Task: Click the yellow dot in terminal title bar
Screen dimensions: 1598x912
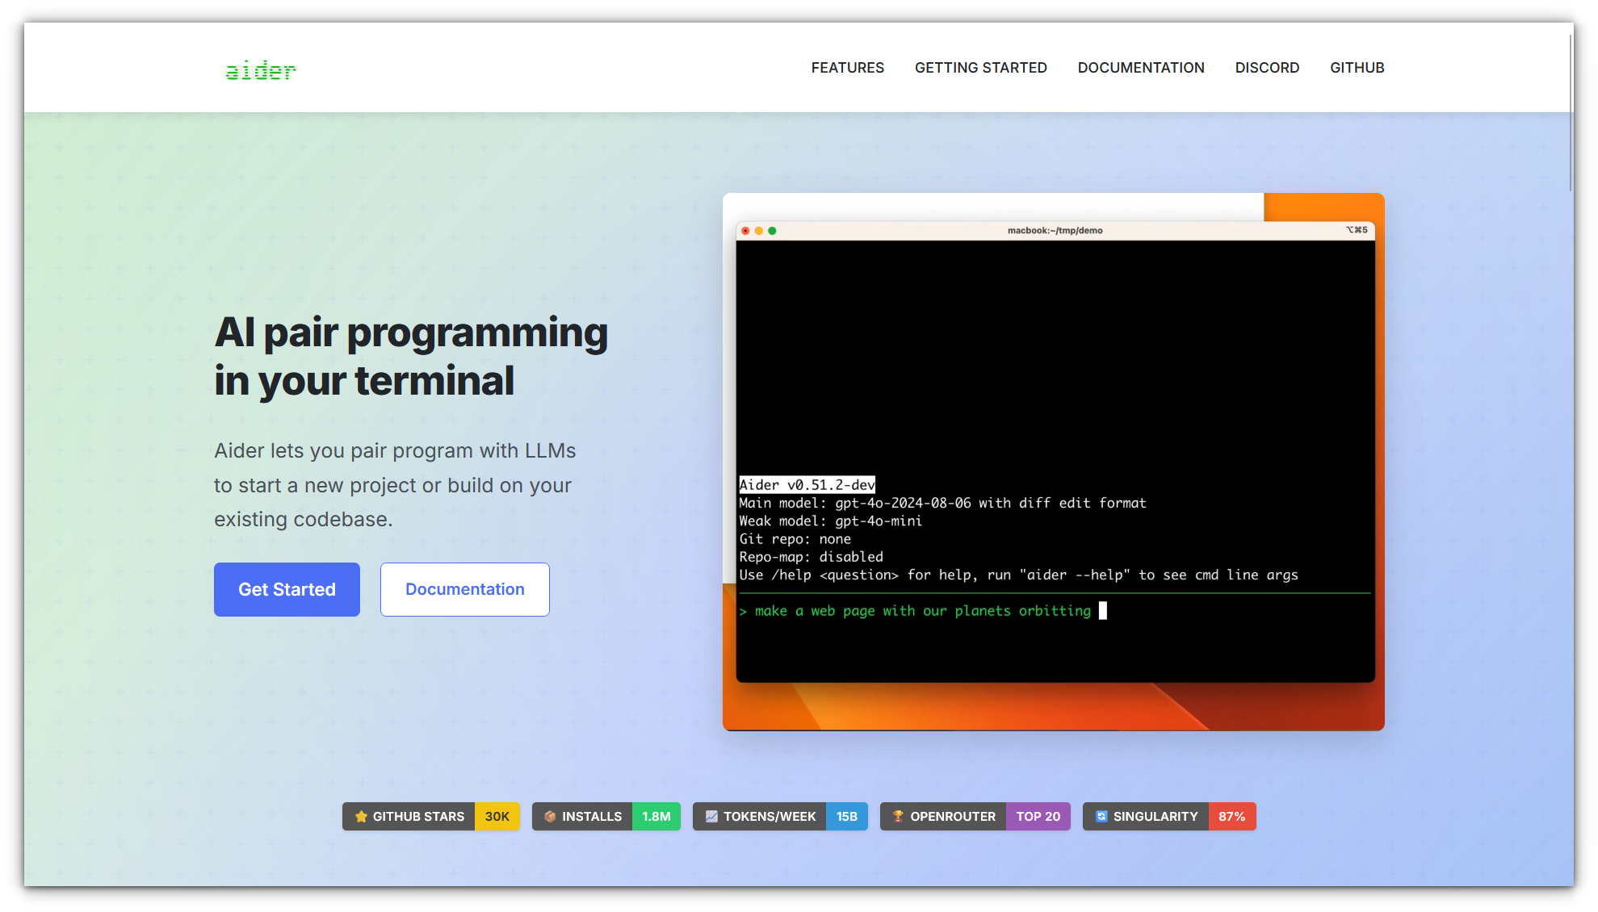Action: [758, 231]
